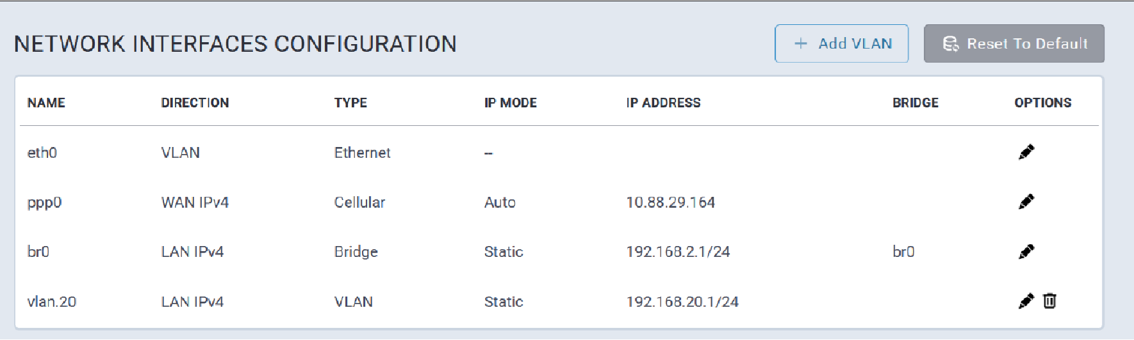
Task: Click the NAME column header
Action: [x=46, y=103]
